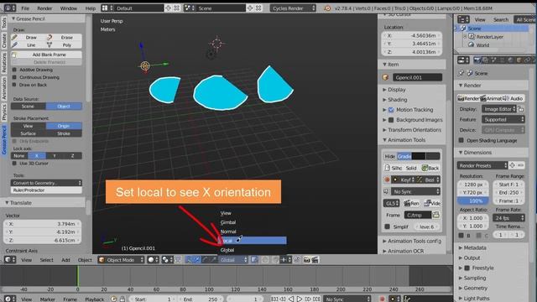Click the 100% resolution percentage slider

coord(473,200)
